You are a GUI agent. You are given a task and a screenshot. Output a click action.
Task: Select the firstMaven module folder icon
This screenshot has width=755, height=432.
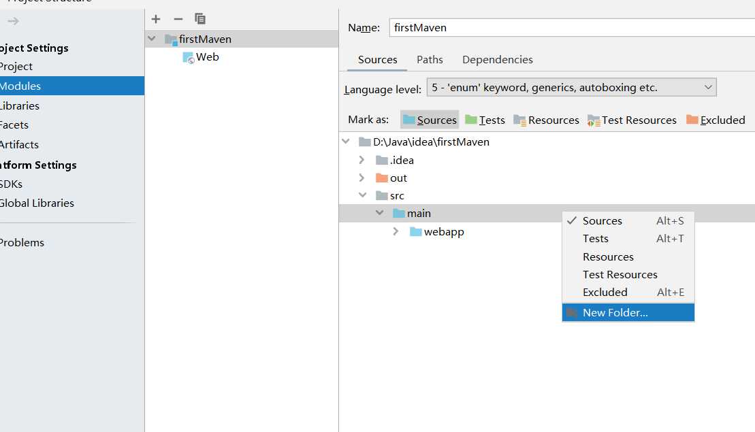tap(171, 39)
